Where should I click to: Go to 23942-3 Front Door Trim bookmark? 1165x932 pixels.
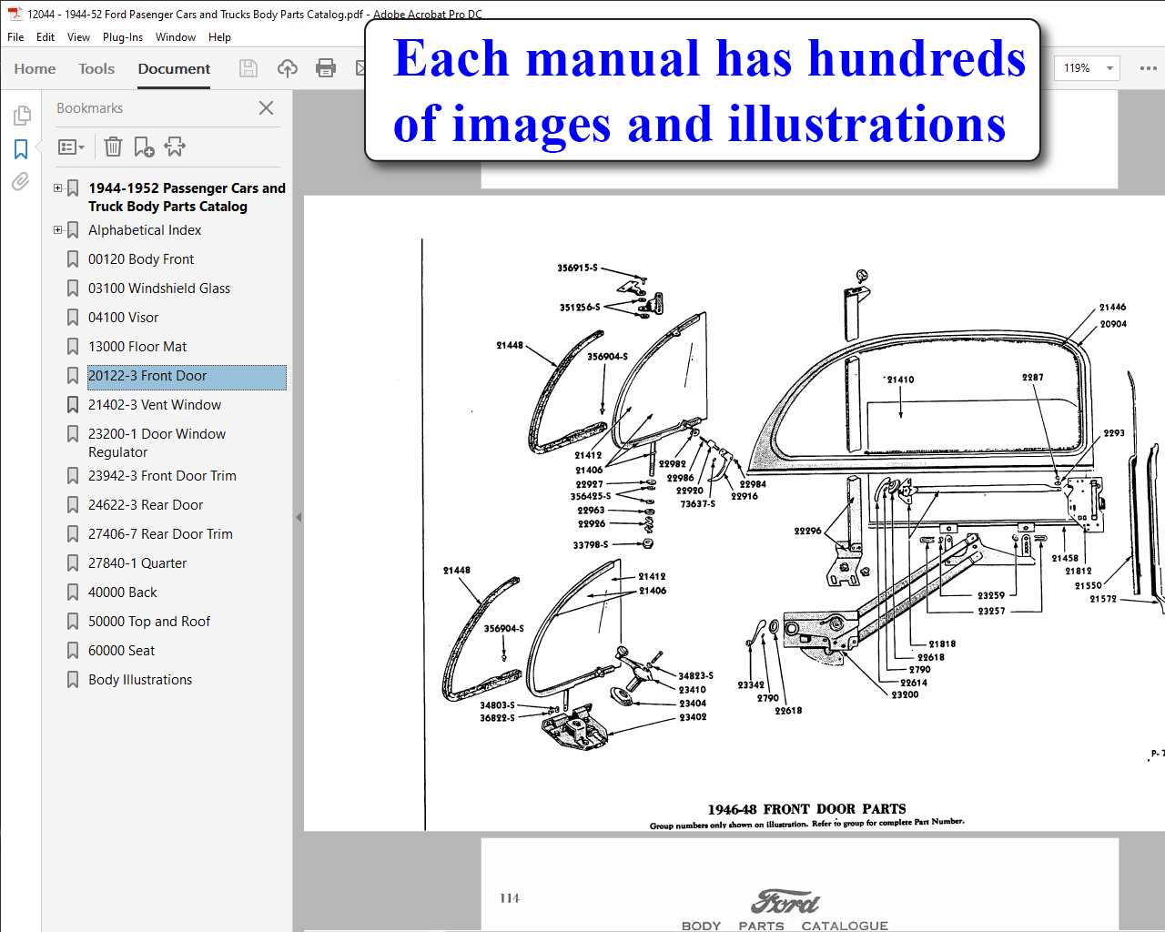coord(162,476)
